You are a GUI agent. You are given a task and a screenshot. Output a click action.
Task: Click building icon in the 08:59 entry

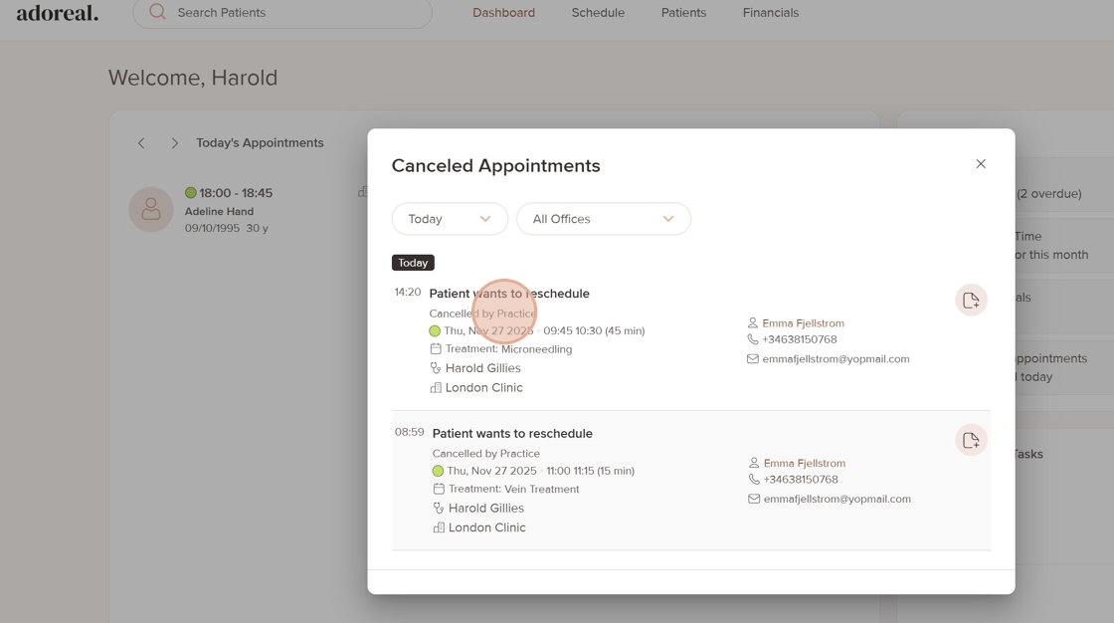439,527
